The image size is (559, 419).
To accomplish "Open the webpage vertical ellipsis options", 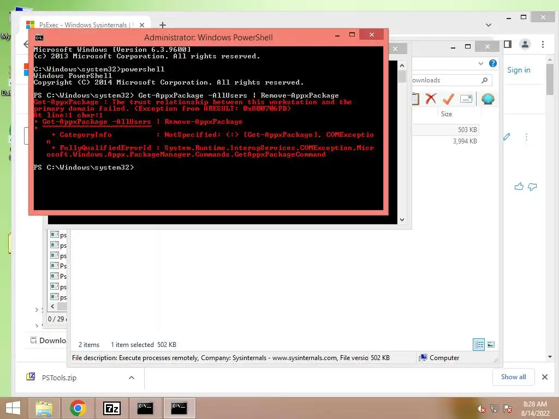I will coord(526,137).
